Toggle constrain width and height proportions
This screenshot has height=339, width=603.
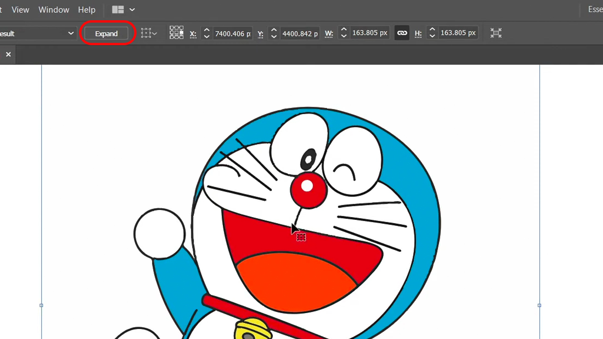[x=402, y=33]
